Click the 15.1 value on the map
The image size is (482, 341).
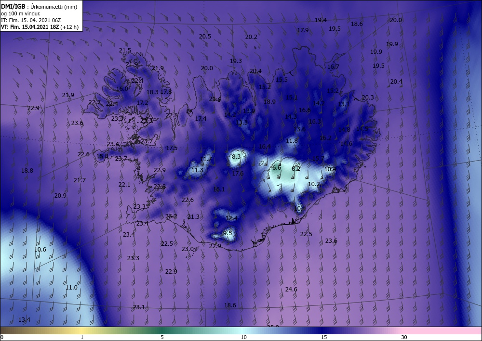pos(292,98)
